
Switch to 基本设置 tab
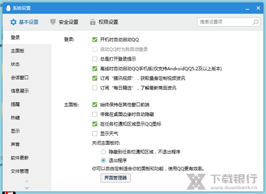pyautogui.click(x=25, y=22)
